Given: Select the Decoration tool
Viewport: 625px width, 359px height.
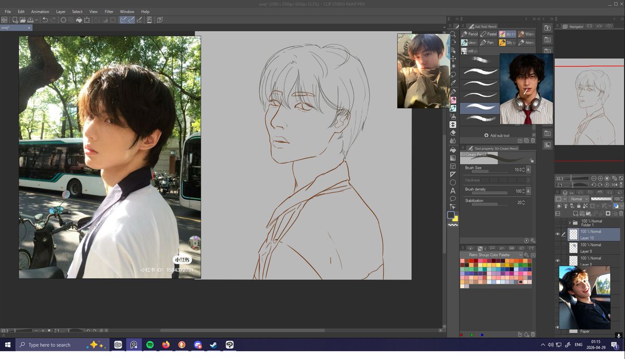Looking at the screenshot, I should (x=453, y=125).
